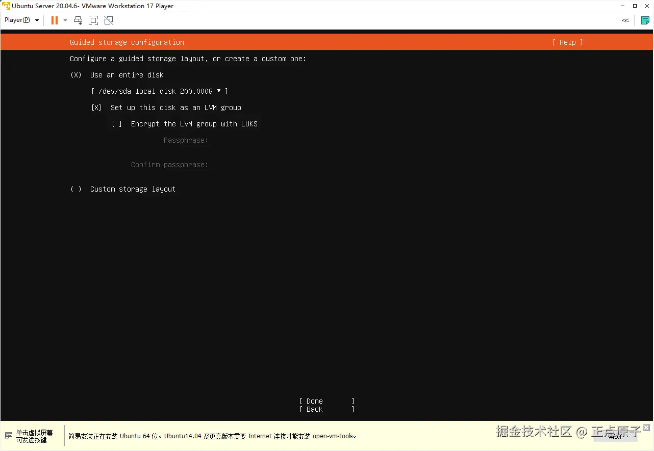Click the "Confirm passphrase:" label
Screen dimensions: 654x451
point(169,165)
